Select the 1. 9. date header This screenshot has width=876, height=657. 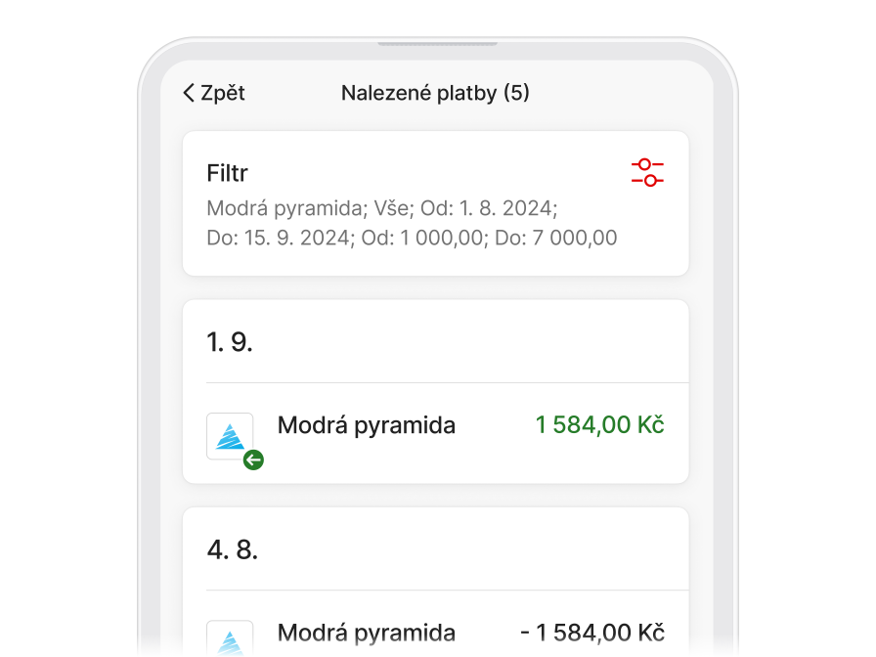230,341
